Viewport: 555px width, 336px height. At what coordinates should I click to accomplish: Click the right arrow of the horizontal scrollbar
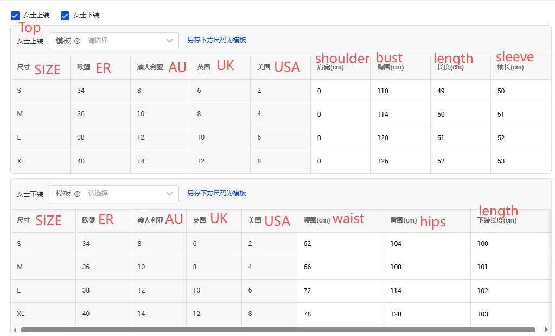[546, 329]
